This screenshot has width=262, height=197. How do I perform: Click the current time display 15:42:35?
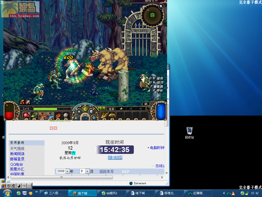115,150
